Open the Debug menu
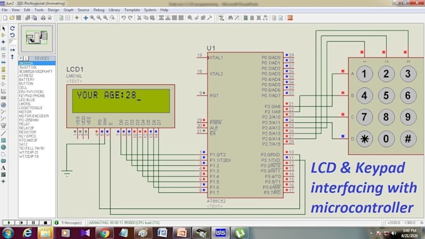425x239 pixels. click(x=99, y=10)
